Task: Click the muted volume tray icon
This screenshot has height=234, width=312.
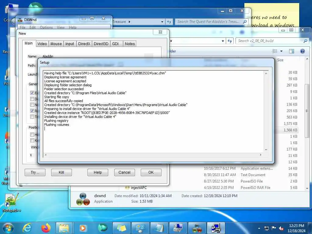Action: 281,228
